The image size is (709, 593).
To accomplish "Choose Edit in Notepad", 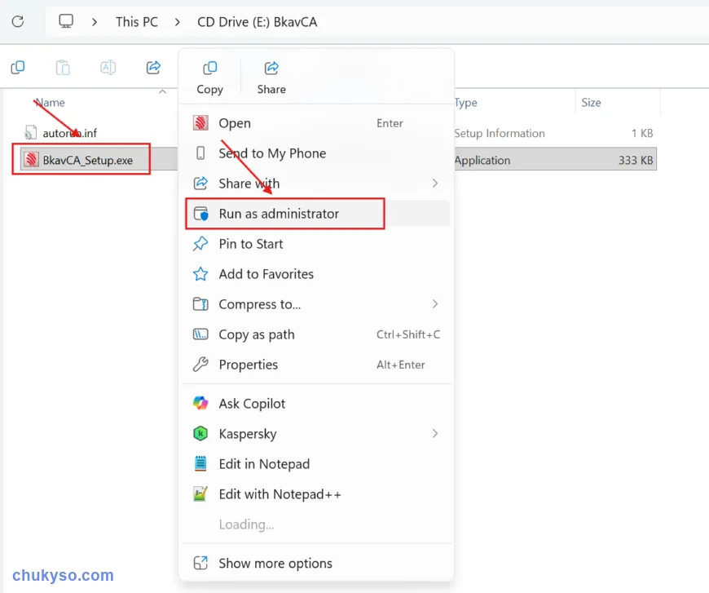I will (x=316, y=464).
